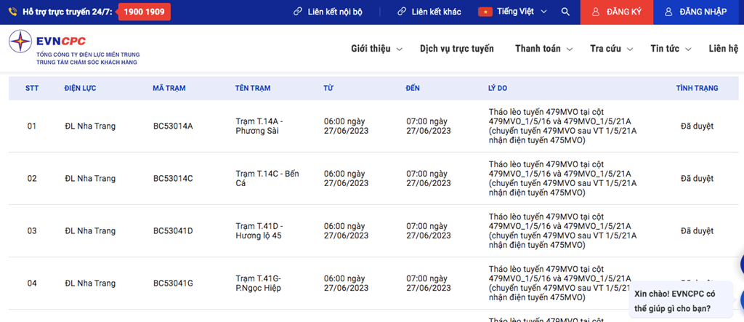Open the Liên hệ menu item
This screenshot has width=744, height=322.
[x=724, y=49]
